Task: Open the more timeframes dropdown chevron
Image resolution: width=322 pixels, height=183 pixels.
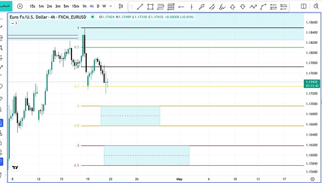Action: [111, 7]
